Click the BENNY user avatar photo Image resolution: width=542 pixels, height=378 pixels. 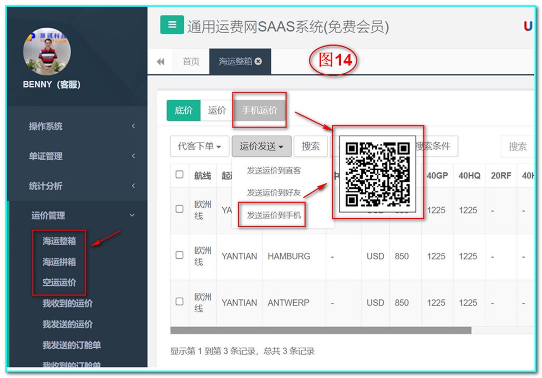[x=47, y=52]
